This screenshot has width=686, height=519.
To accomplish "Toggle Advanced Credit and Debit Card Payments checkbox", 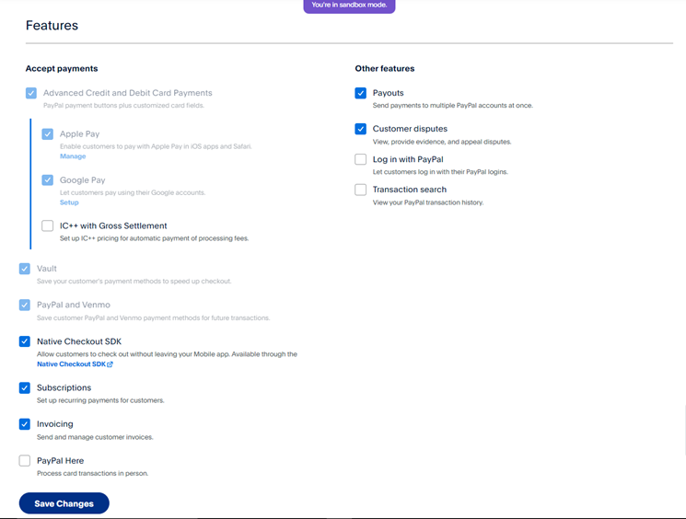I will point(31,93).
